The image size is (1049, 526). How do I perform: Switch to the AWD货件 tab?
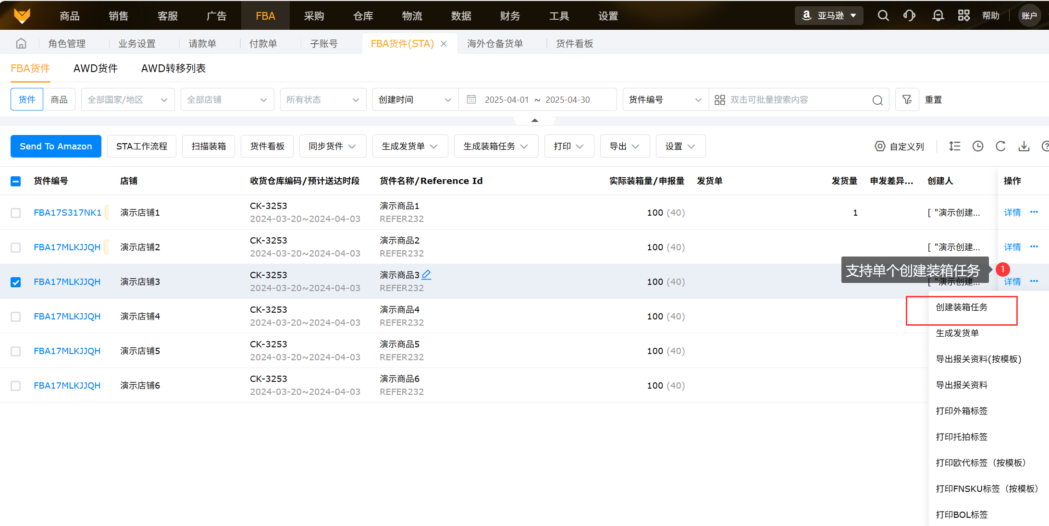click(96, 68)
